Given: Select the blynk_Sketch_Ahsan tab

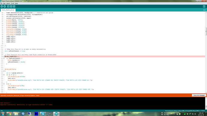Looking at the screenshot, I should tap(8, 10).
